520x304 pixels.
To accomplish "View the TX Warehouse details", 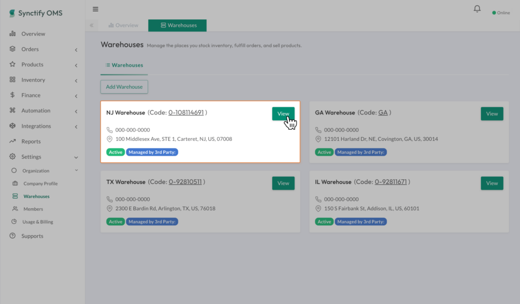I will point(283,183).
